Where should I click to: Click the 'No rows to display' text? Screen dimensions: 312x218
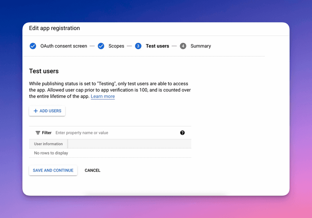(51, 153)
